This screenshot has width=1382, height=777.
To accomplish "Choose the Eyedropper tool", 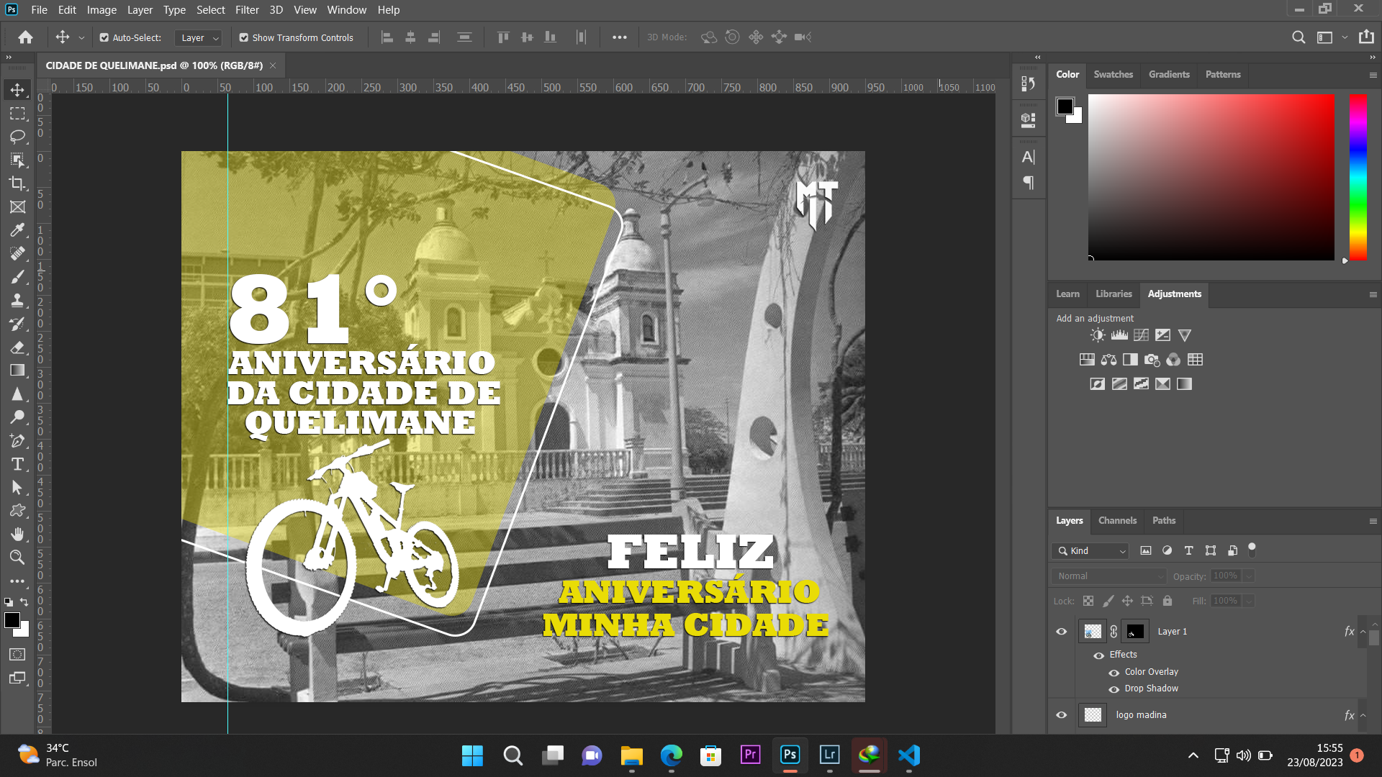I will point(17,230).
